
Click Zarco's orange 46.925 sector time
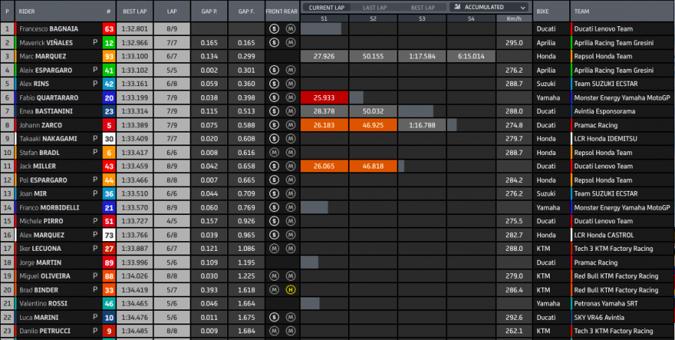[x=372, y=125]
